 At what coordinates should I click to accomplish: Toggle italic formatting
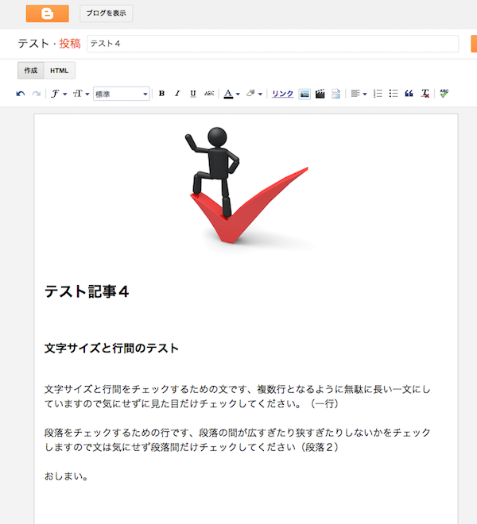[x=177, y=94]
